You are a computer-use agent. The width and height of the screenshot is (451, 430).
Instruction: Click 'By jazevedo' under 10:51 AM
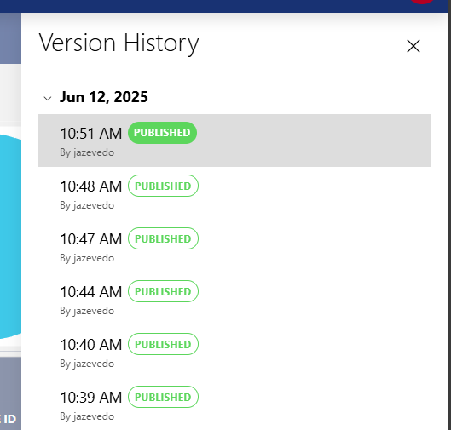pos(87,152)
